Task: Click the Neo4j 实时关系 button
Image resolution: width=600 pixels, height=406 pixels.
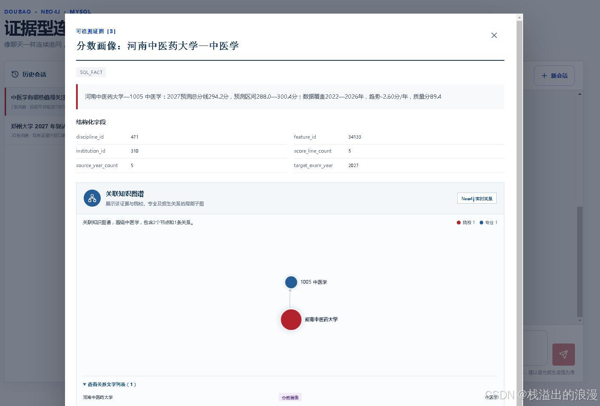Action: pyautogui.click(x=477, y=199)
